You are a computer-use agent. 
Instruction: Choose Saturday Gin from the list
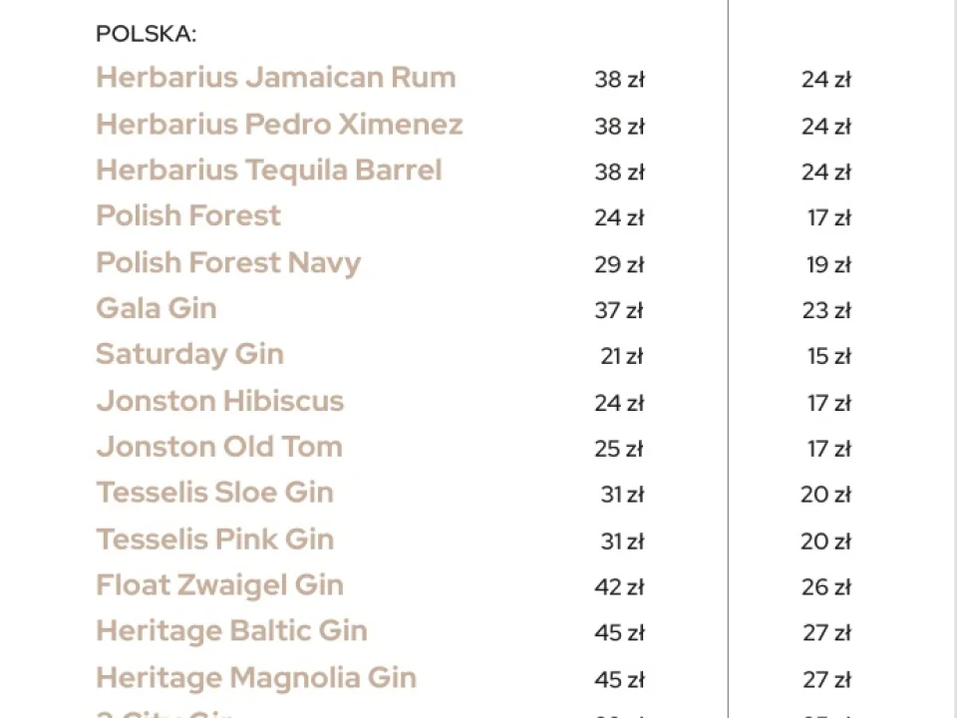(x=189, y=355)
